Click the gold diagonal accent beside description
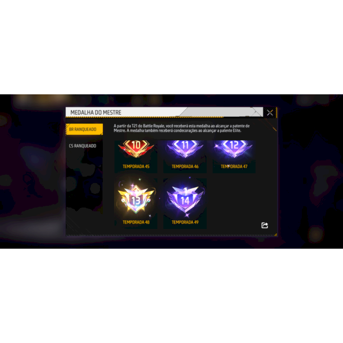The image size is (343, 343). tap(274, 129)
